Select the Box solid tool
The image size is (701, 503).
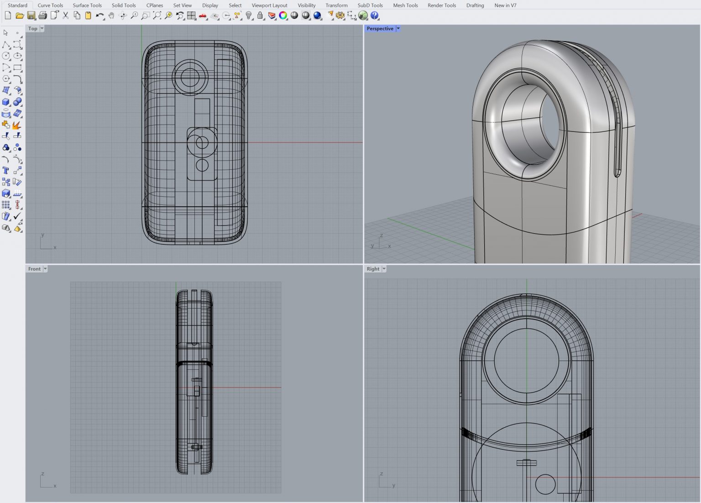point(6,102)
